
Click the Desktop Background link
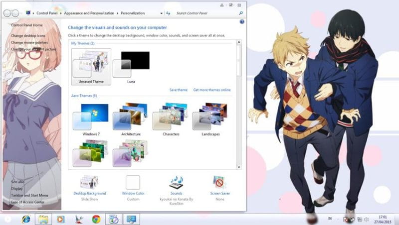[90, 193]
